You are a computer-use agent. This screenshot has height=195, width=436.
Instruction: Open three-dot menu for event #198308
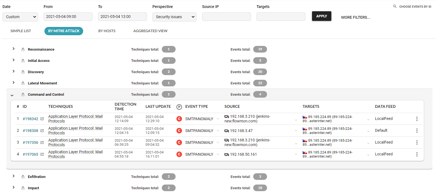pyautogui.click(x=417, y=131)
